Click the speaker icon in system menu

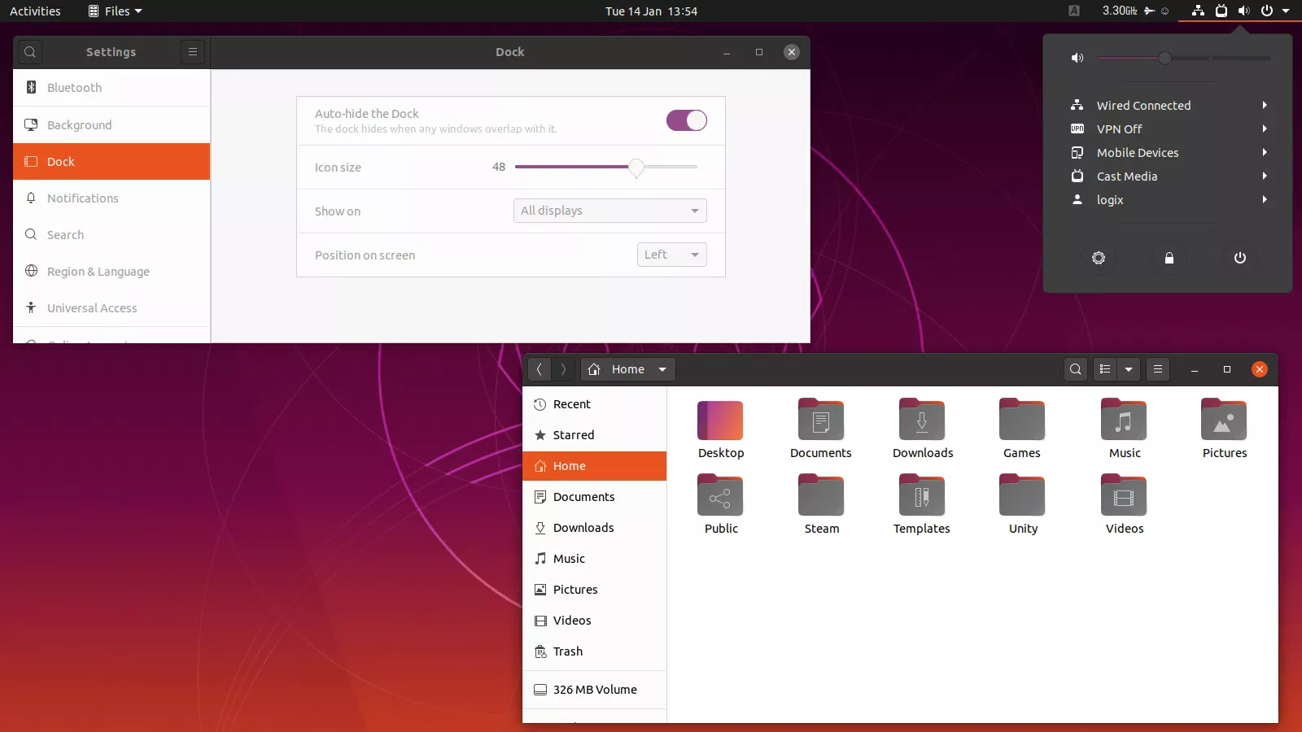point(1077,58)
